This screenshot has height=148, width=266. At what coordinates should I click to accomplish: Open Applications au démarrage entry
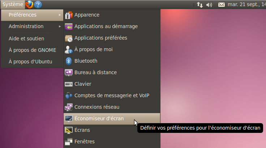click(112, 26)
